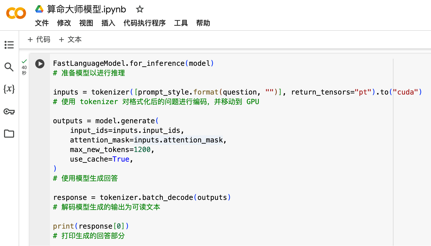Screen dimensions: 431x246
Task: Open the table of contents sidebar icon
Action: point(9,45)
